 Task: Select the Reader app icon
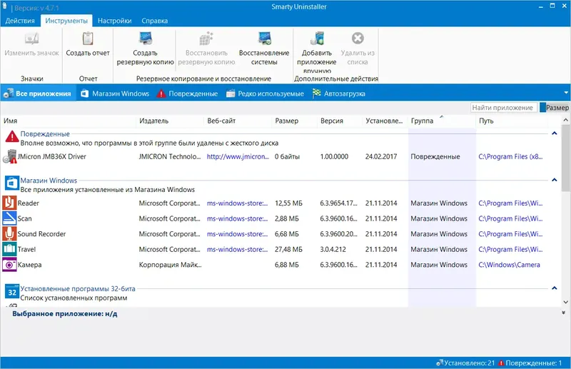coord(9,203)
